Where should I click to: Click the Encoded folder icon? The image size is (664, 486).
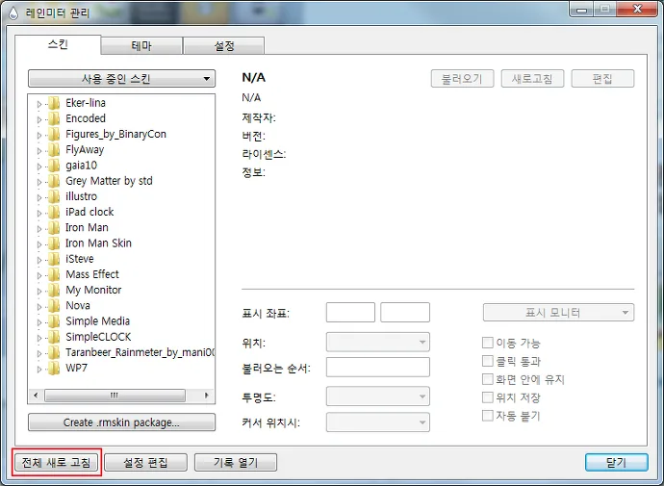click(54, 118)
